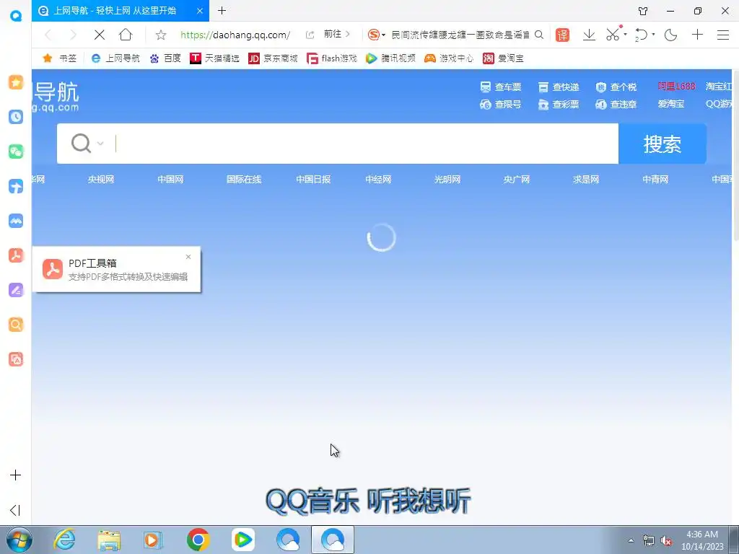Click the plus icon in the toolbar
Screen dimensions: 739x554
click(697, 35)
